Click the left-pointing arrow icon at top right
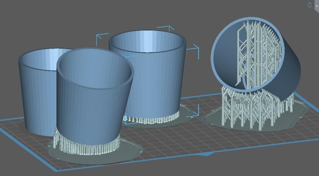This screenshot has width=319, height=176. click(309, 5)
